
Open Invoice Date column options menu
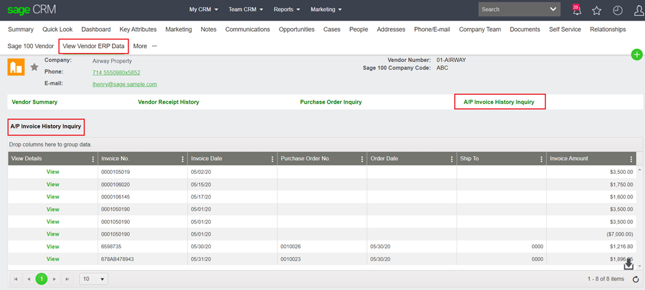[272, 159]
